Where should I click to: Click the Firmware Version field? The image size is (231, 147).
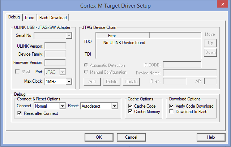coord(55,62)
